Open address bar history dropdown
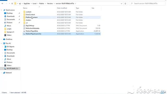Screen dimensions: 167x94 121,3
